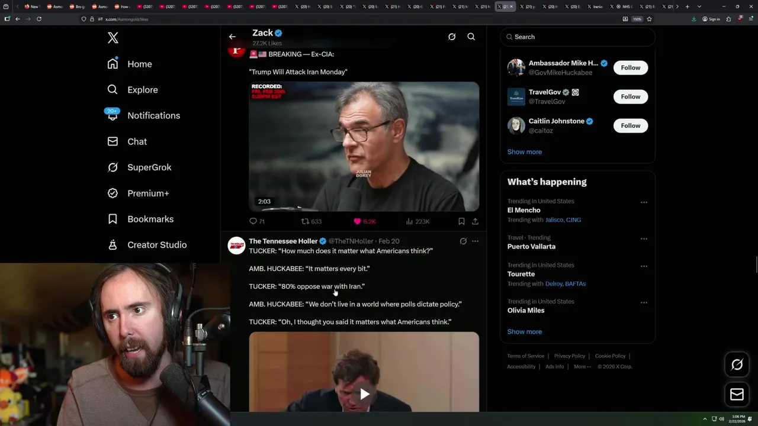Open the taskbar clock and date
The width and height of the screenshot is (758, 426).
click(738, 419)
